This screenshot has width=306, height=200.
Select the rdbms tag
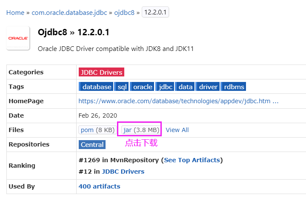point(234,87)
